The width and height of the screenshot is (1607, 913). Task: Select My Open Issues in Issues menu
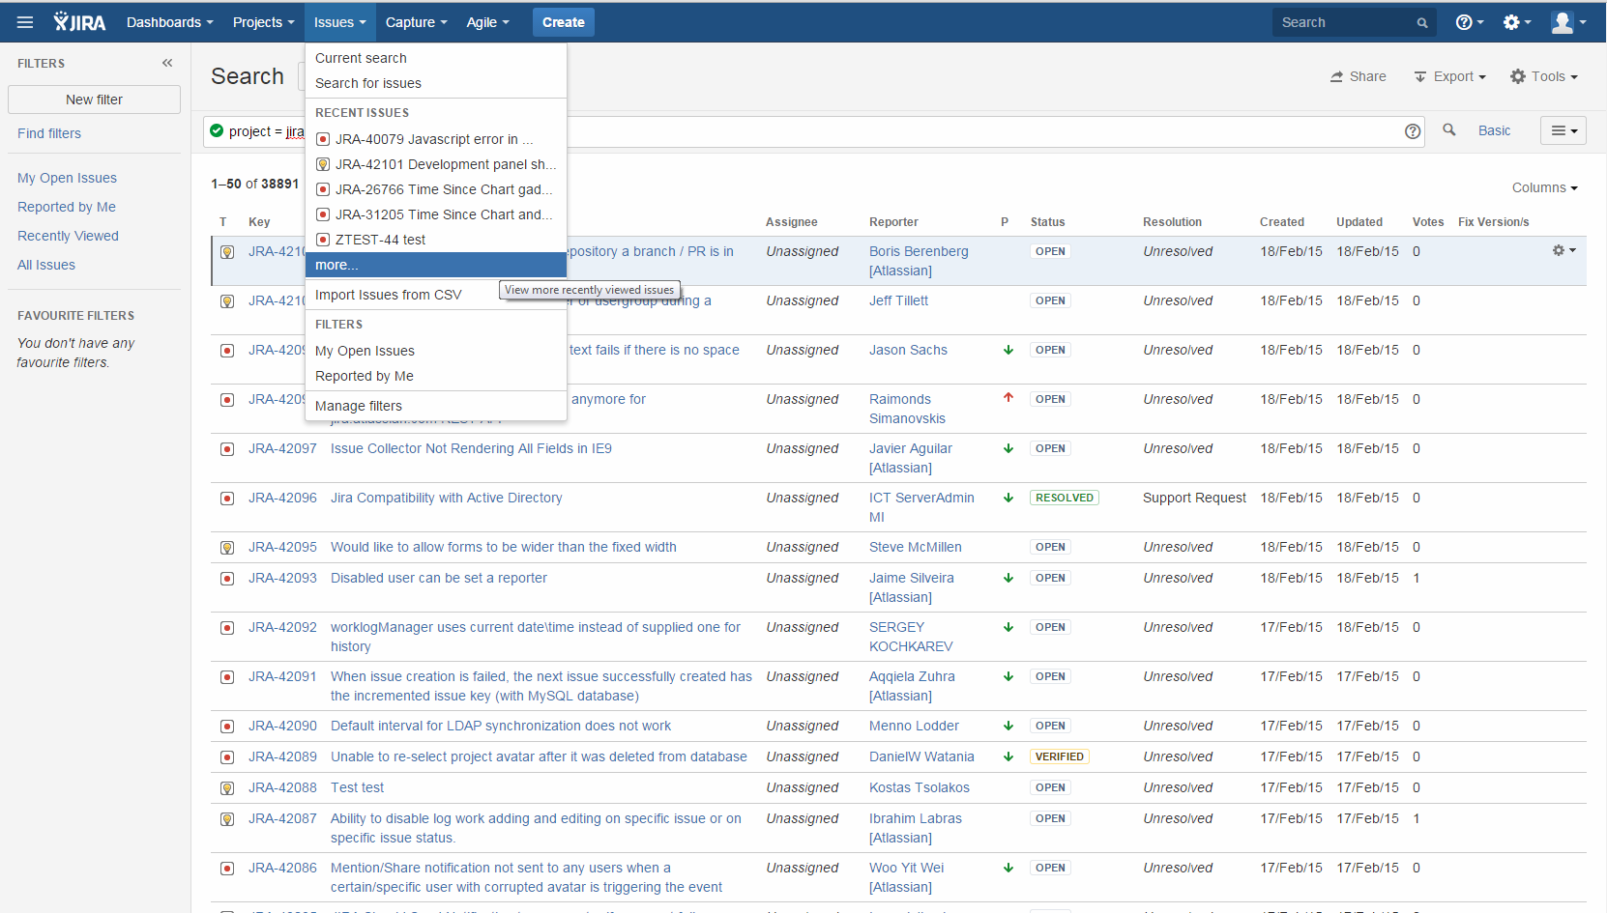436,351
